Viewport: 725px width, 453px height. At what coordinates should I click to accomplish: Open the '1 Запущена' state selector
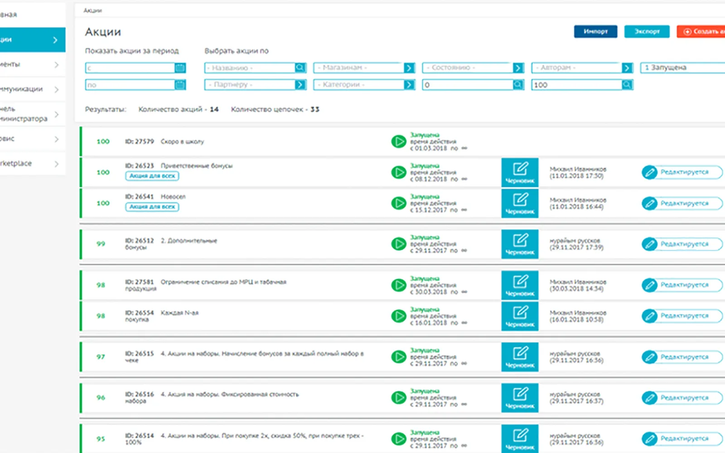coord(682,67)
